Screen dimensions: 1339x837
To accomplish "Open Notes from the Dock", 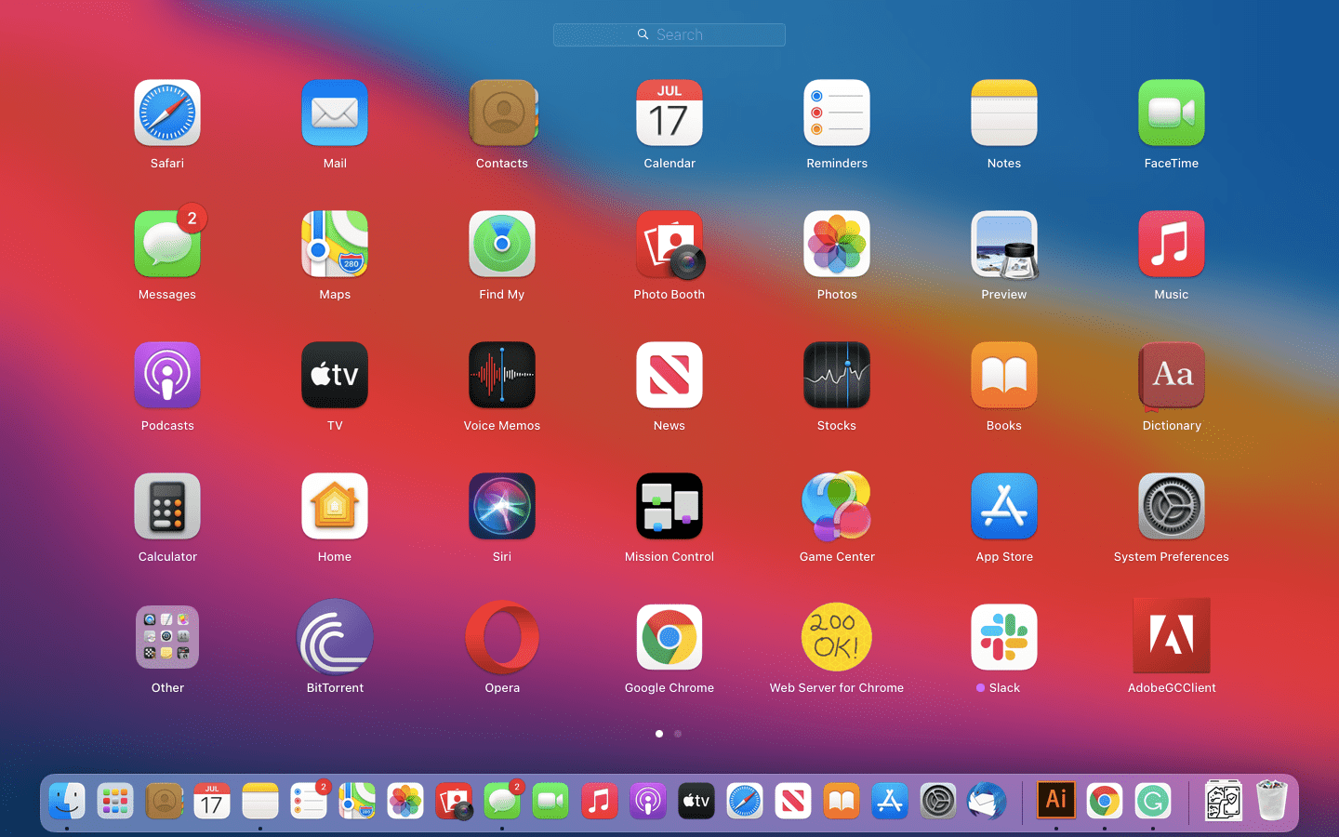I will (x=260, y=801).
